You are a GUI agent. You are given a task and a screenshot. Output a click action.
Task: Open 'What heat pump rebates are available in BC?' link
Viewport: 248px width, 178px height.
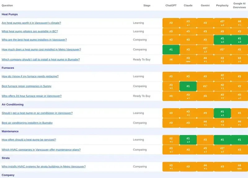(x=30, y=32)
